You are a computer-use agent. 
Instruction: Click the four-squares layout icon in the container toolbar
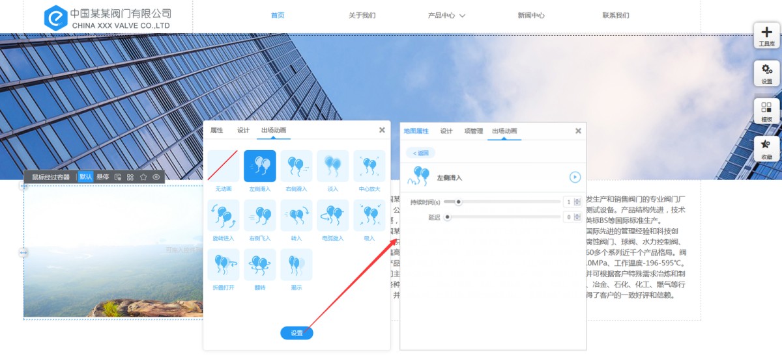(130, 177)
